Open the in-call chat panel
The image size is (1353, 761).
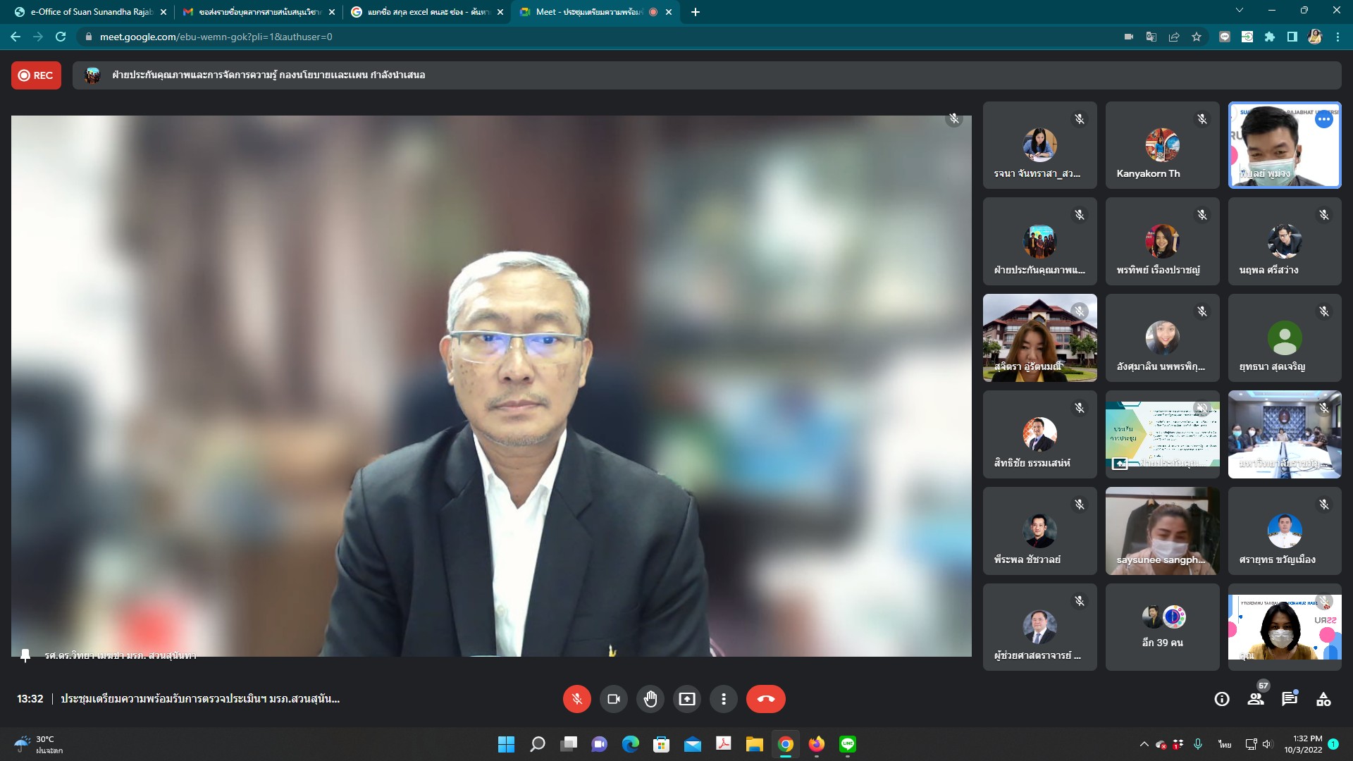click(x=1290, y=699)
